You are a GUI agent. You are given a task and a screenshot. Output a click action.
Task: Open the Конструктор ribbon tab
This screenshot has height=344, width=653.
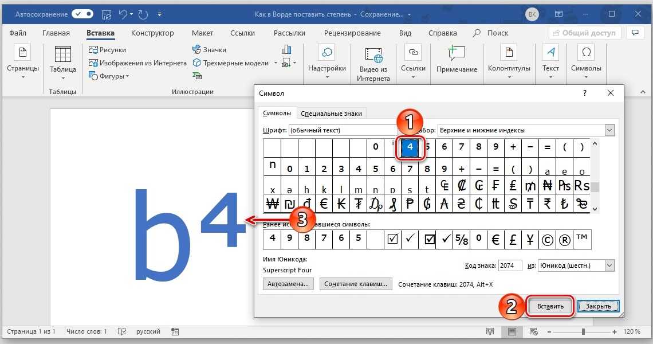[152, 33]
